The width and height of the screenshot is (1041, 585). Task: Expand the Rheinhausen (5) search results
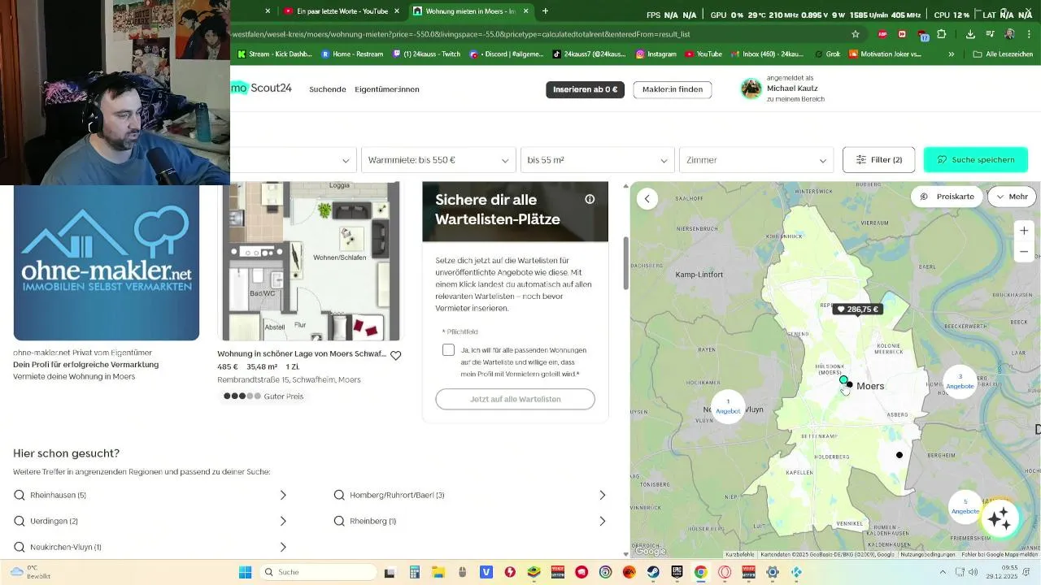[x=150, y=495]
